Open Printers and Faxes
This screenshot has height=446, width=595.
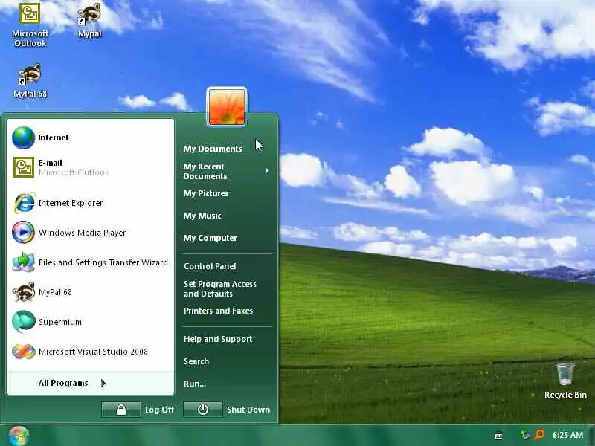(226, 311)
